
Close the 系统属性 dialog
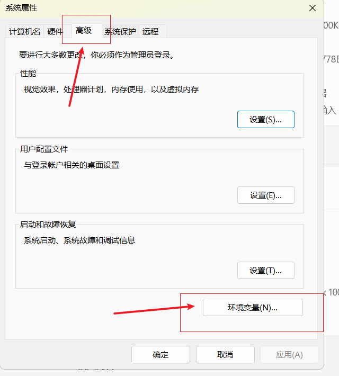(x=313, y=8)
